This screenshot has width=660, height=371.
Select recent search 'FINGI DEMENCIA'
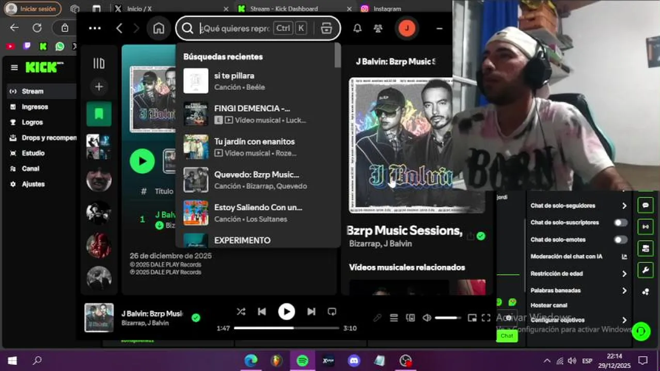(257, 114)
